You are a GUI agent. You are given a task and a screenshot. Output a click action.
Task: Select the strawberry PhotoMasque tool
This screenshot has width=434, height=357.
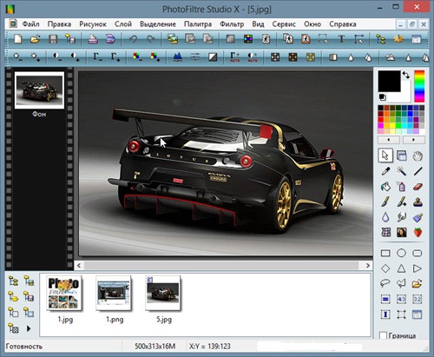tap(418, 232)
